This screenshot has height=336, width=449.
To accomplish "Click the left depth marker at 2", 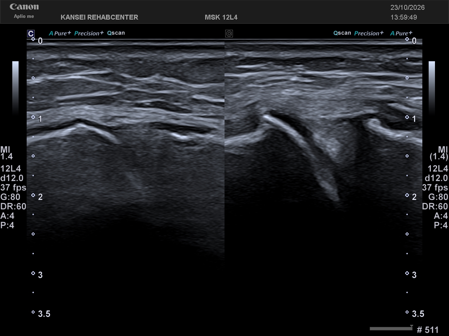I will coord(37,197).
